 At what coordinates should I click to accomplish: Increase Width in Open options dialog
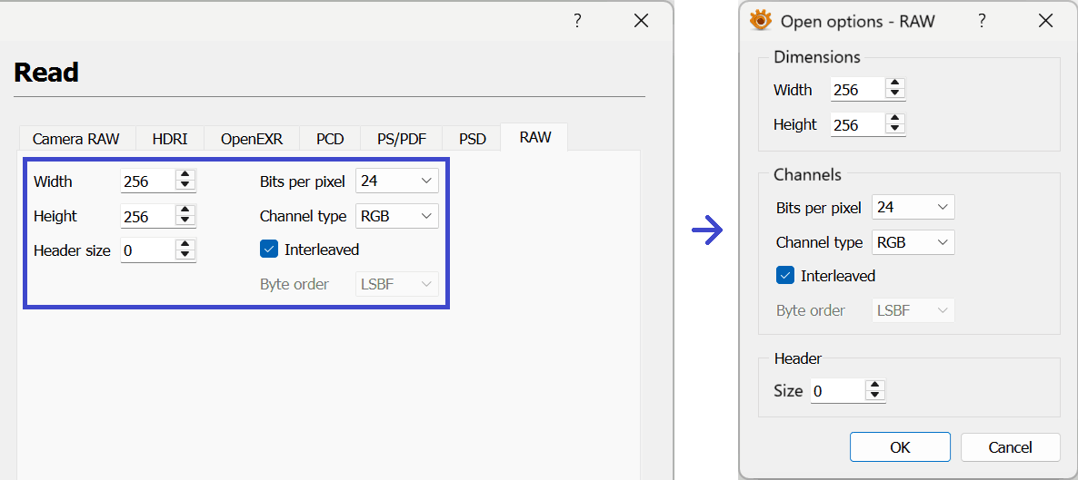click(894, 83)
